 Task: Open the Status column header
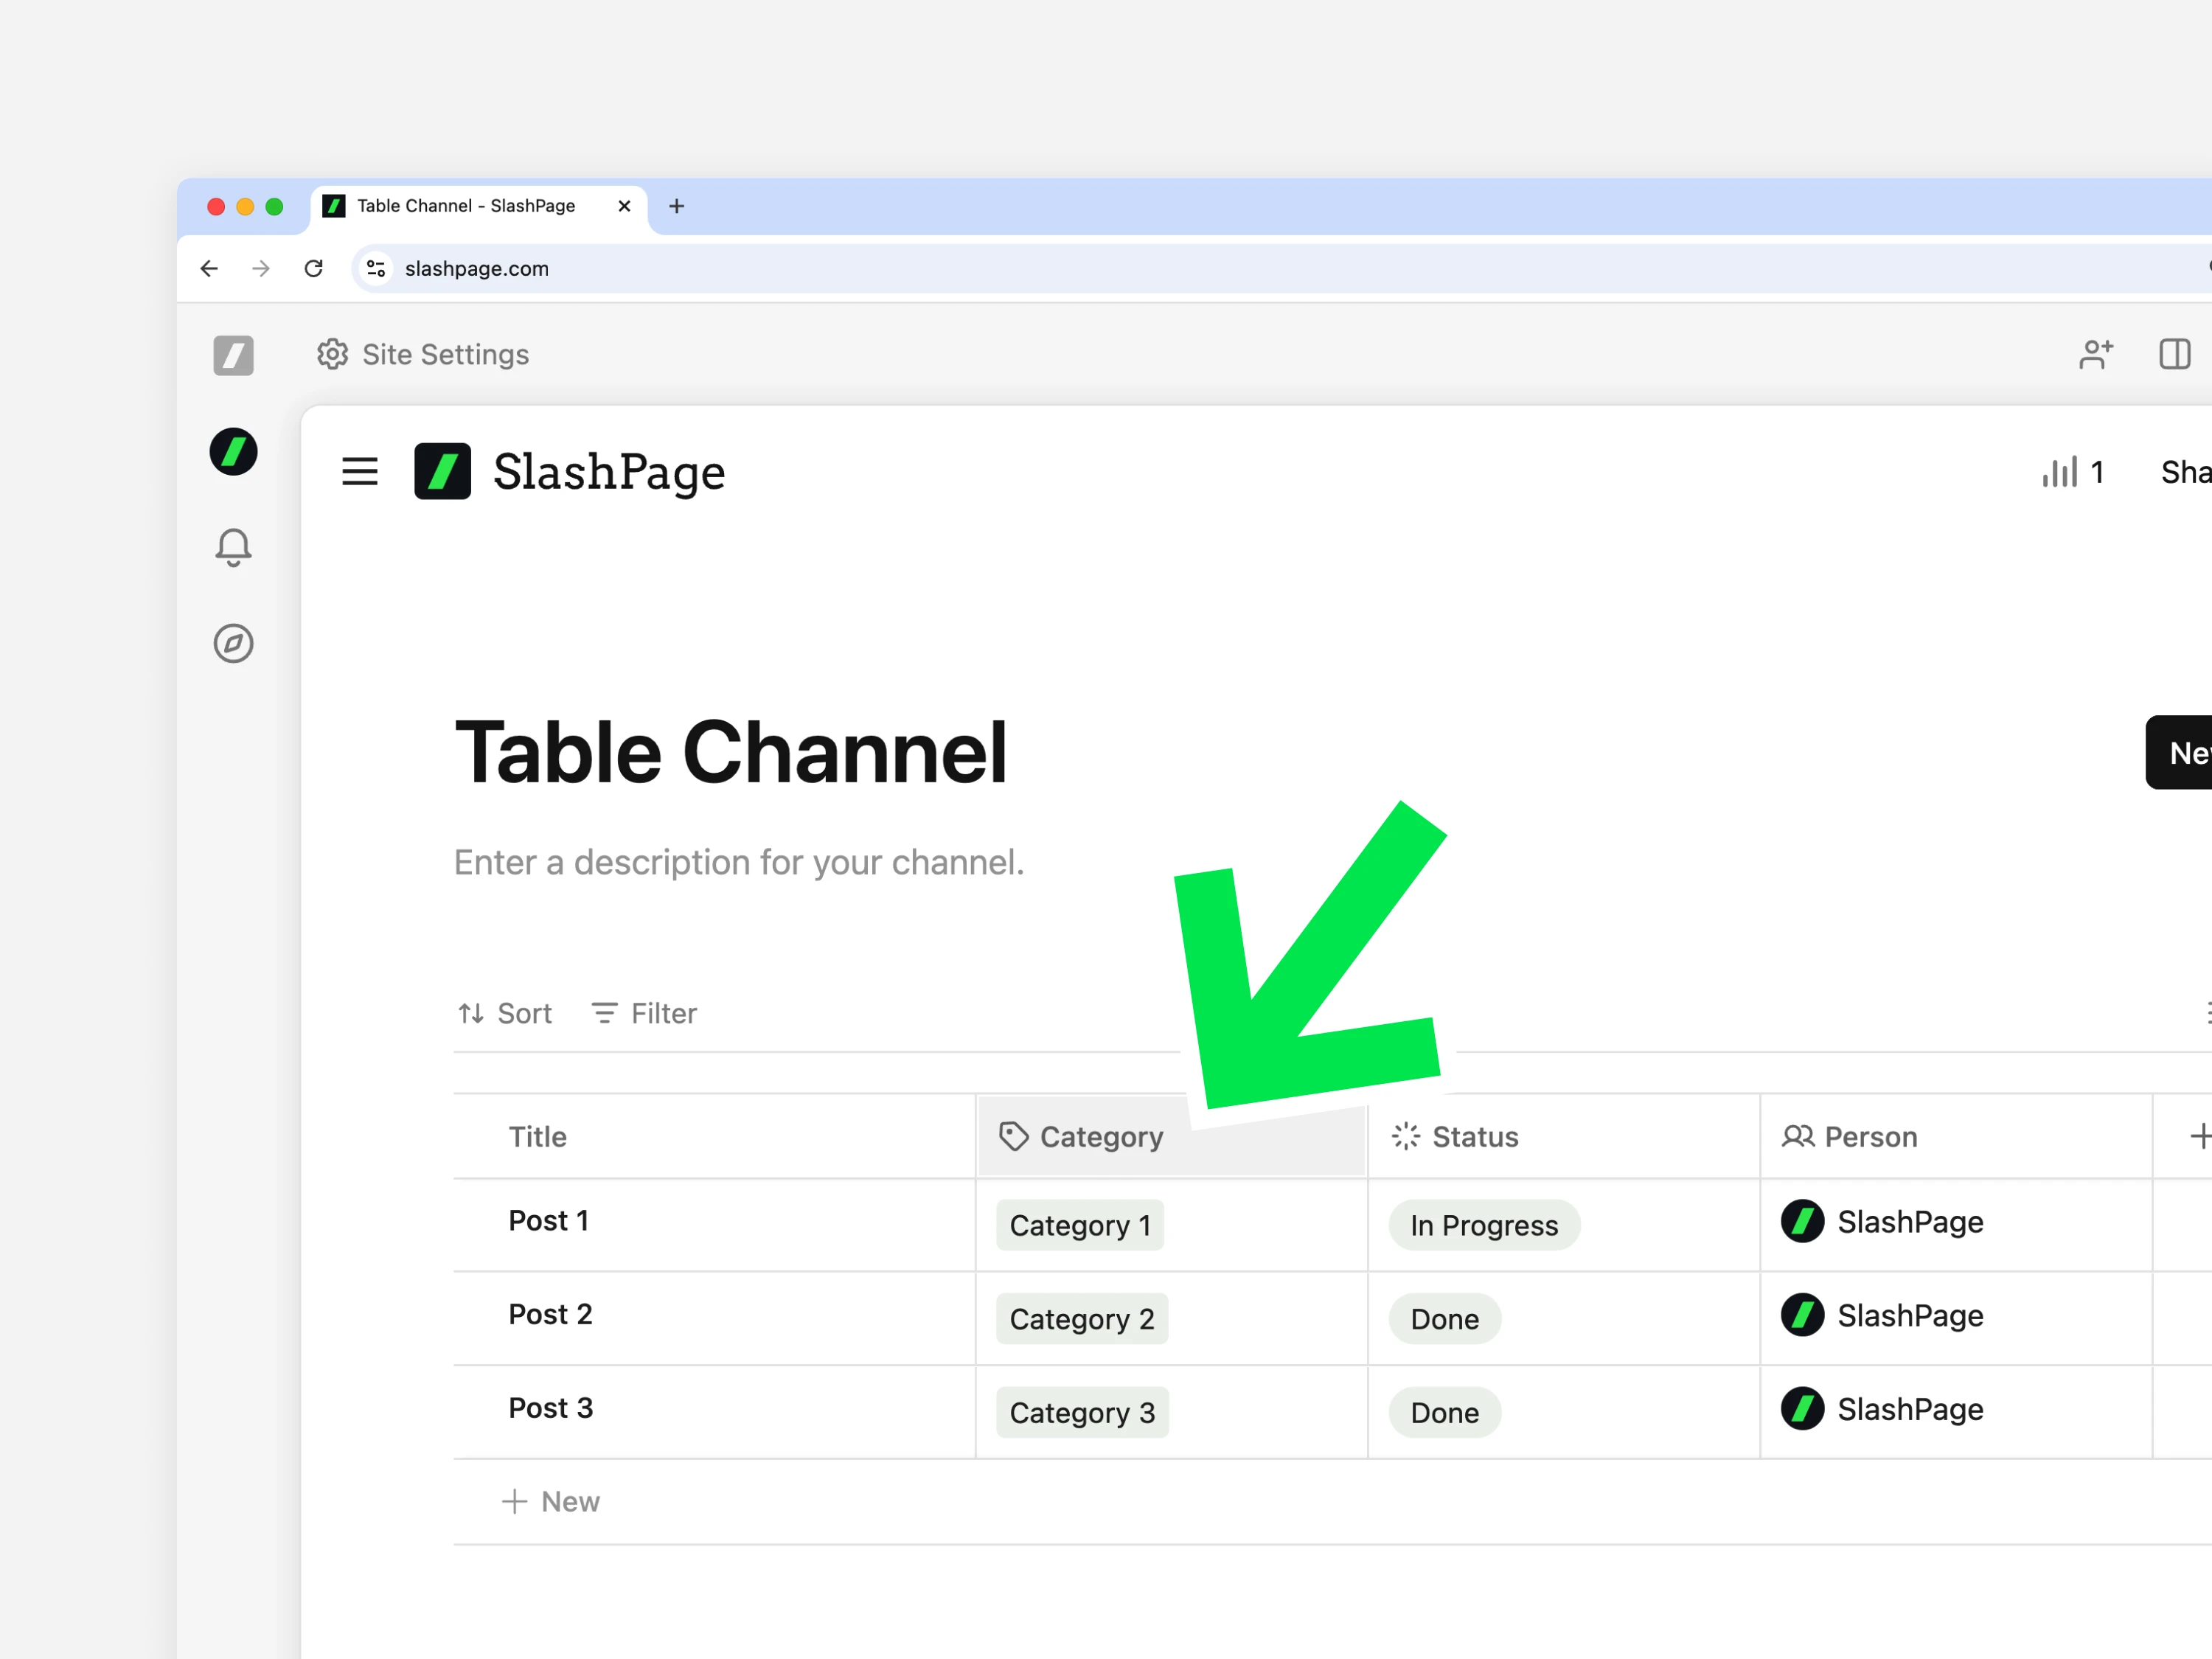coord(1563,1136)
